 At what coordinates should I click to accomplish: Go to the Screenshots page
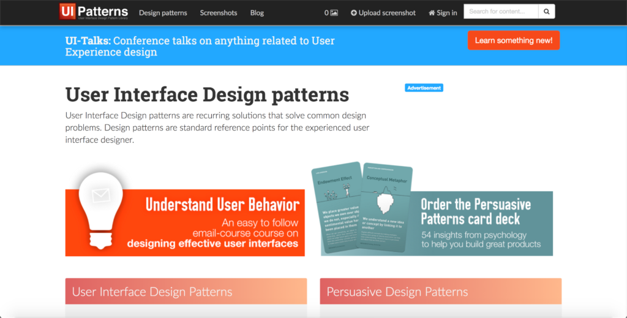click(219, 13)
